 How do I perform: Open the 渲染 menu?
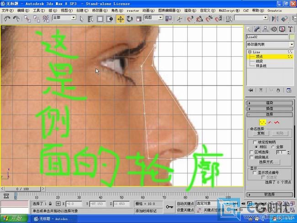tap(190, 11)
